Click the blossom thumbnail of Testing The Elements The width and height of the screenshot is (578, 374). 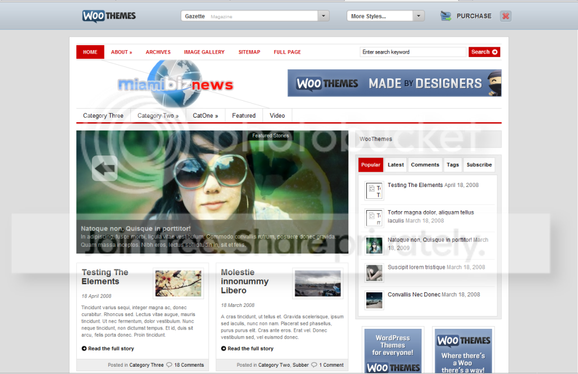tap(178, 283)
